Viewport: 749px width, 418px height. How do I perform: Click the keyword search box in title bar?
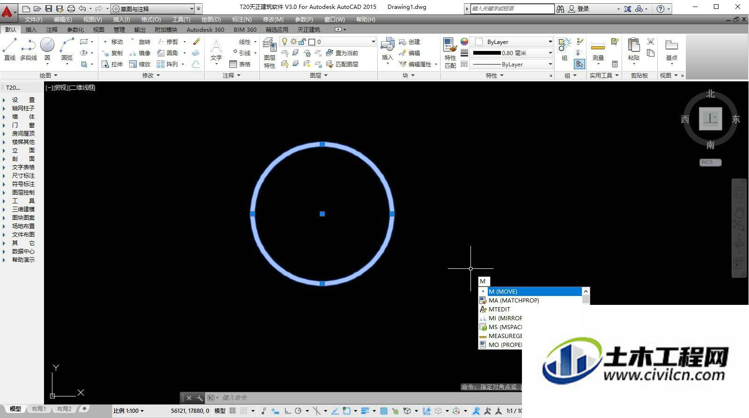512,8
